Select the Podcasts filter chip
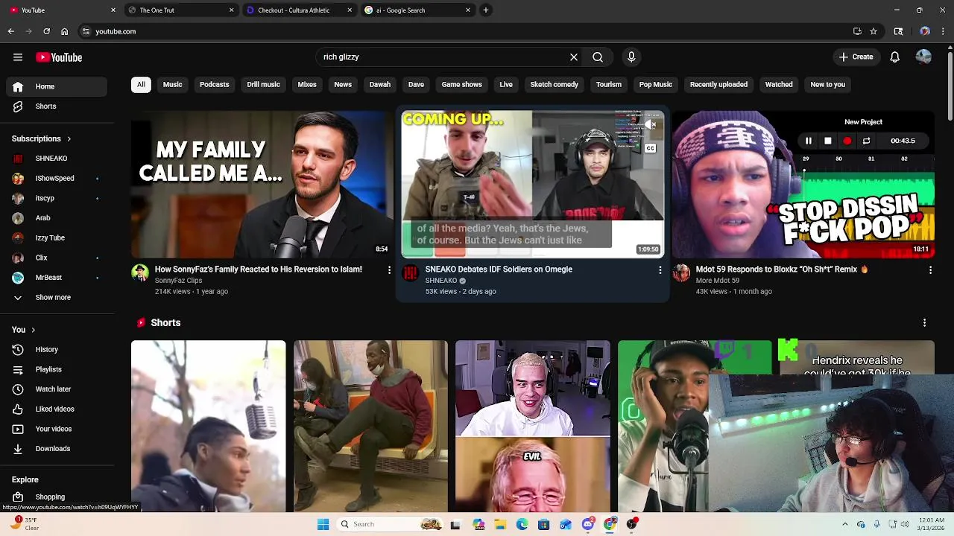Image resolution: width=954 pixels, height=536 pixels. click(214, 85)
